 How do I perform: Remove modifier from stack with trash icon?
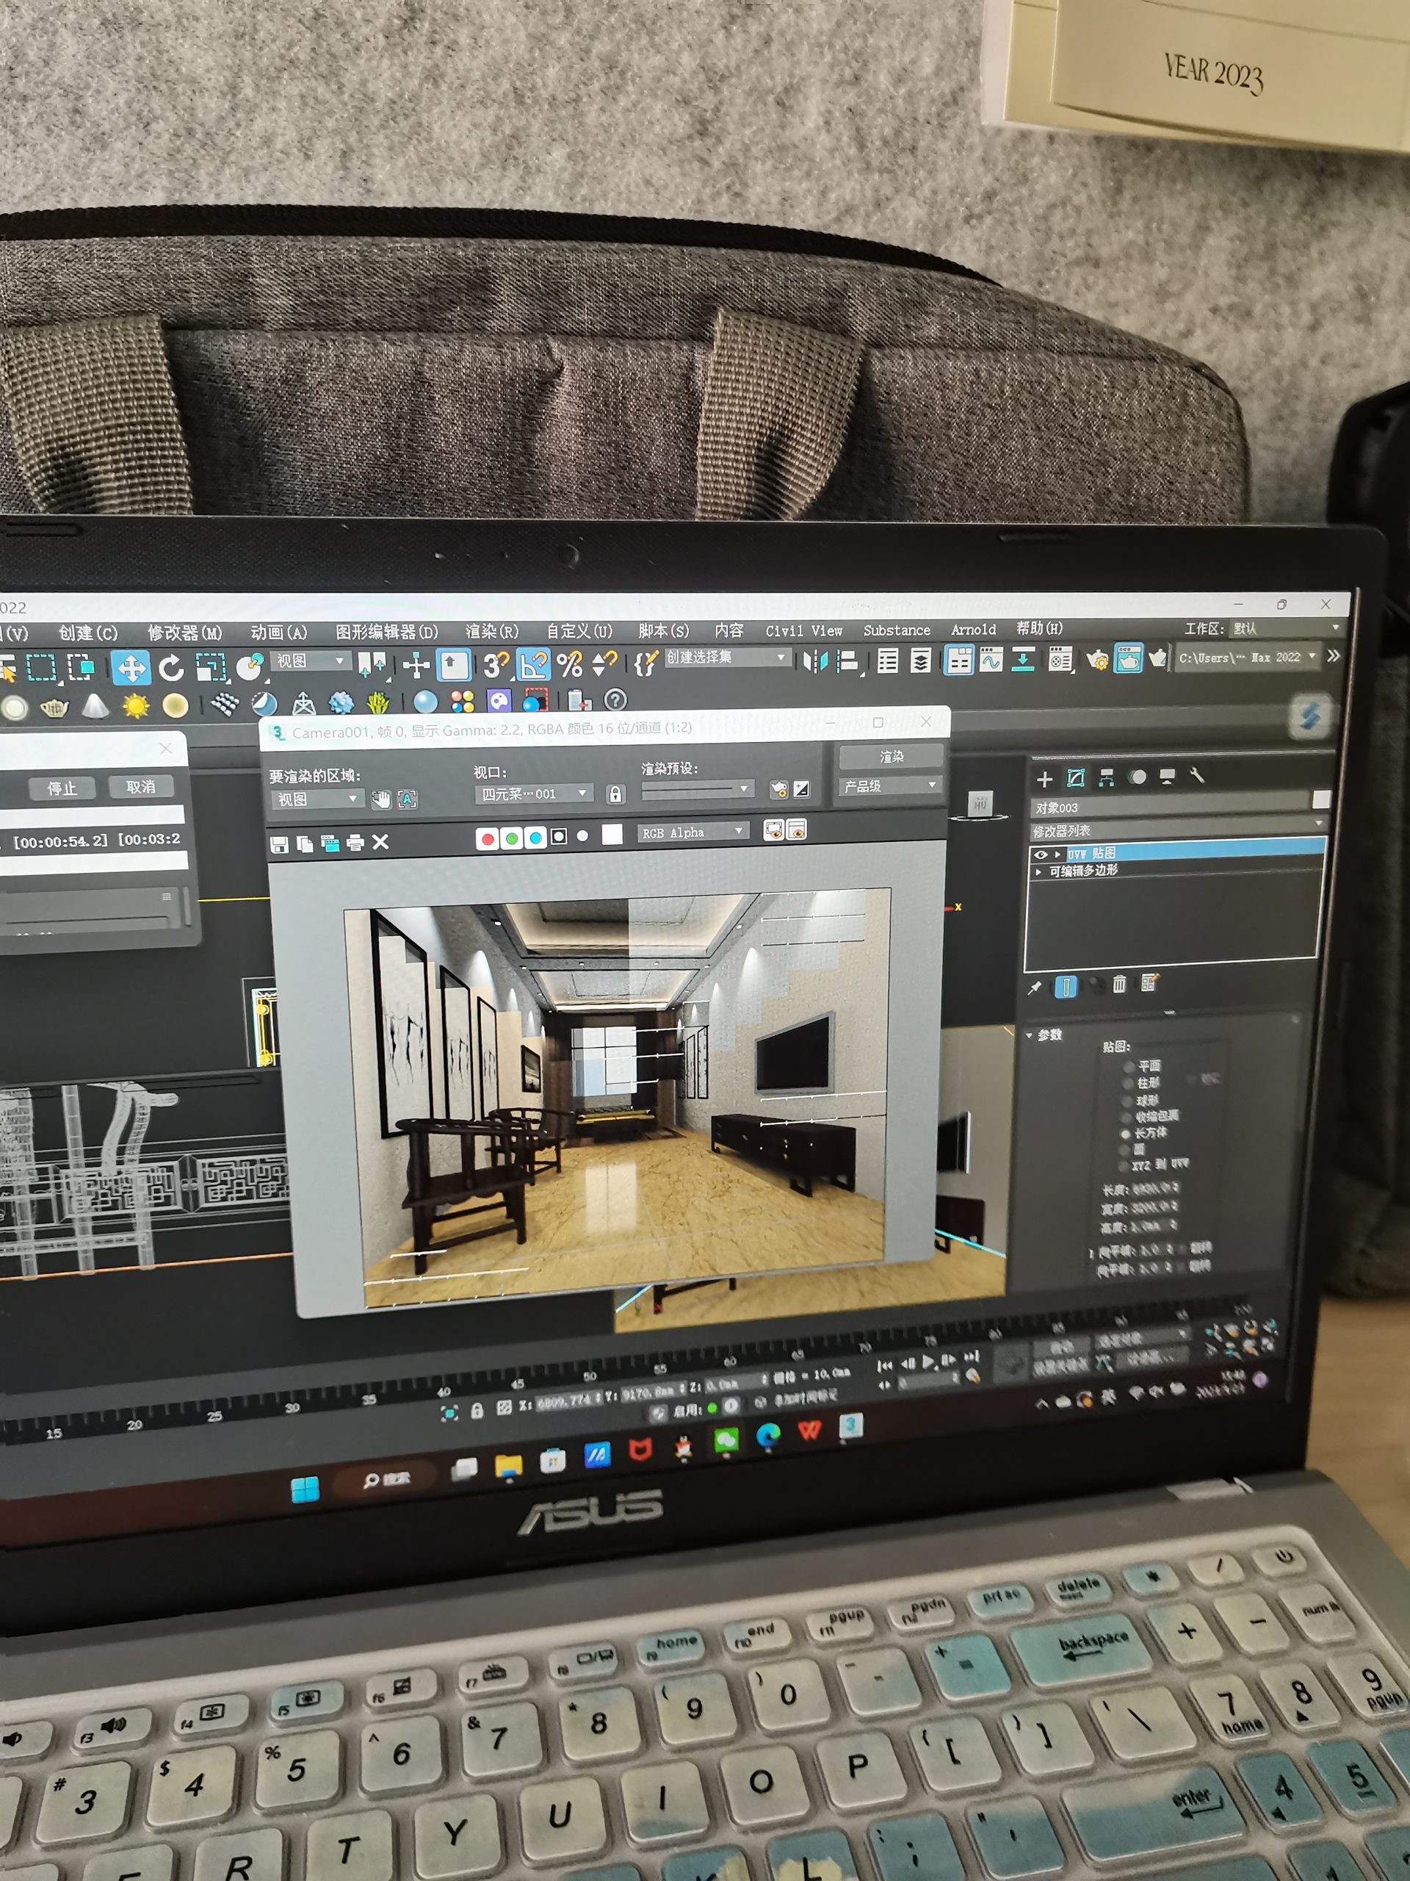(x=1119, y=984)
